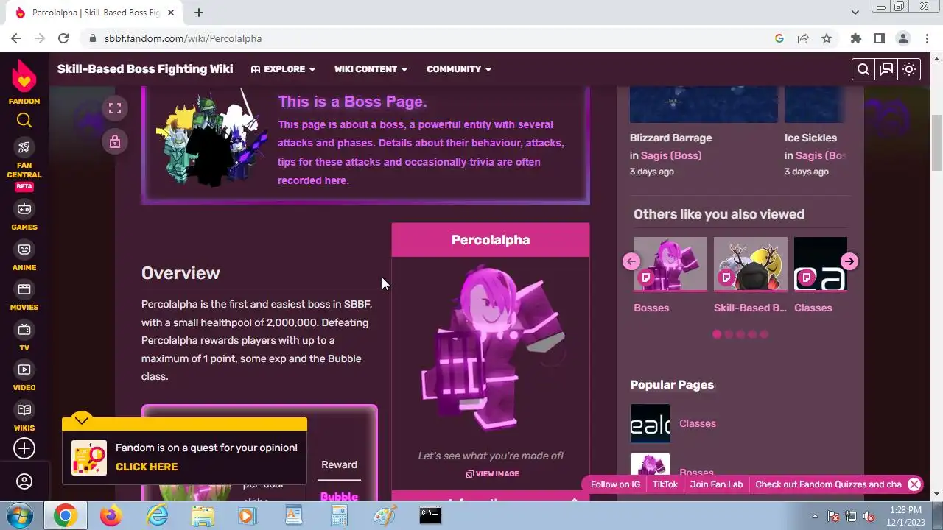
Task: Open the Windows Start button
Action: [19, 515]
